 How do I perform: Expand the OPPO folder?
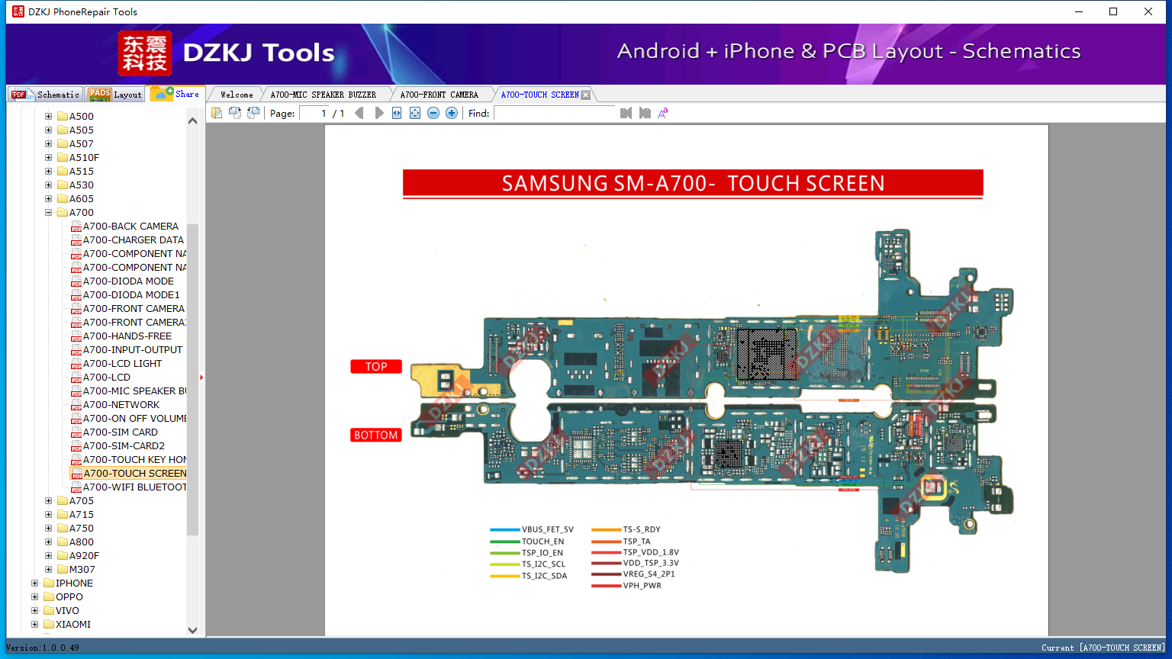click(x=34, y=597)
